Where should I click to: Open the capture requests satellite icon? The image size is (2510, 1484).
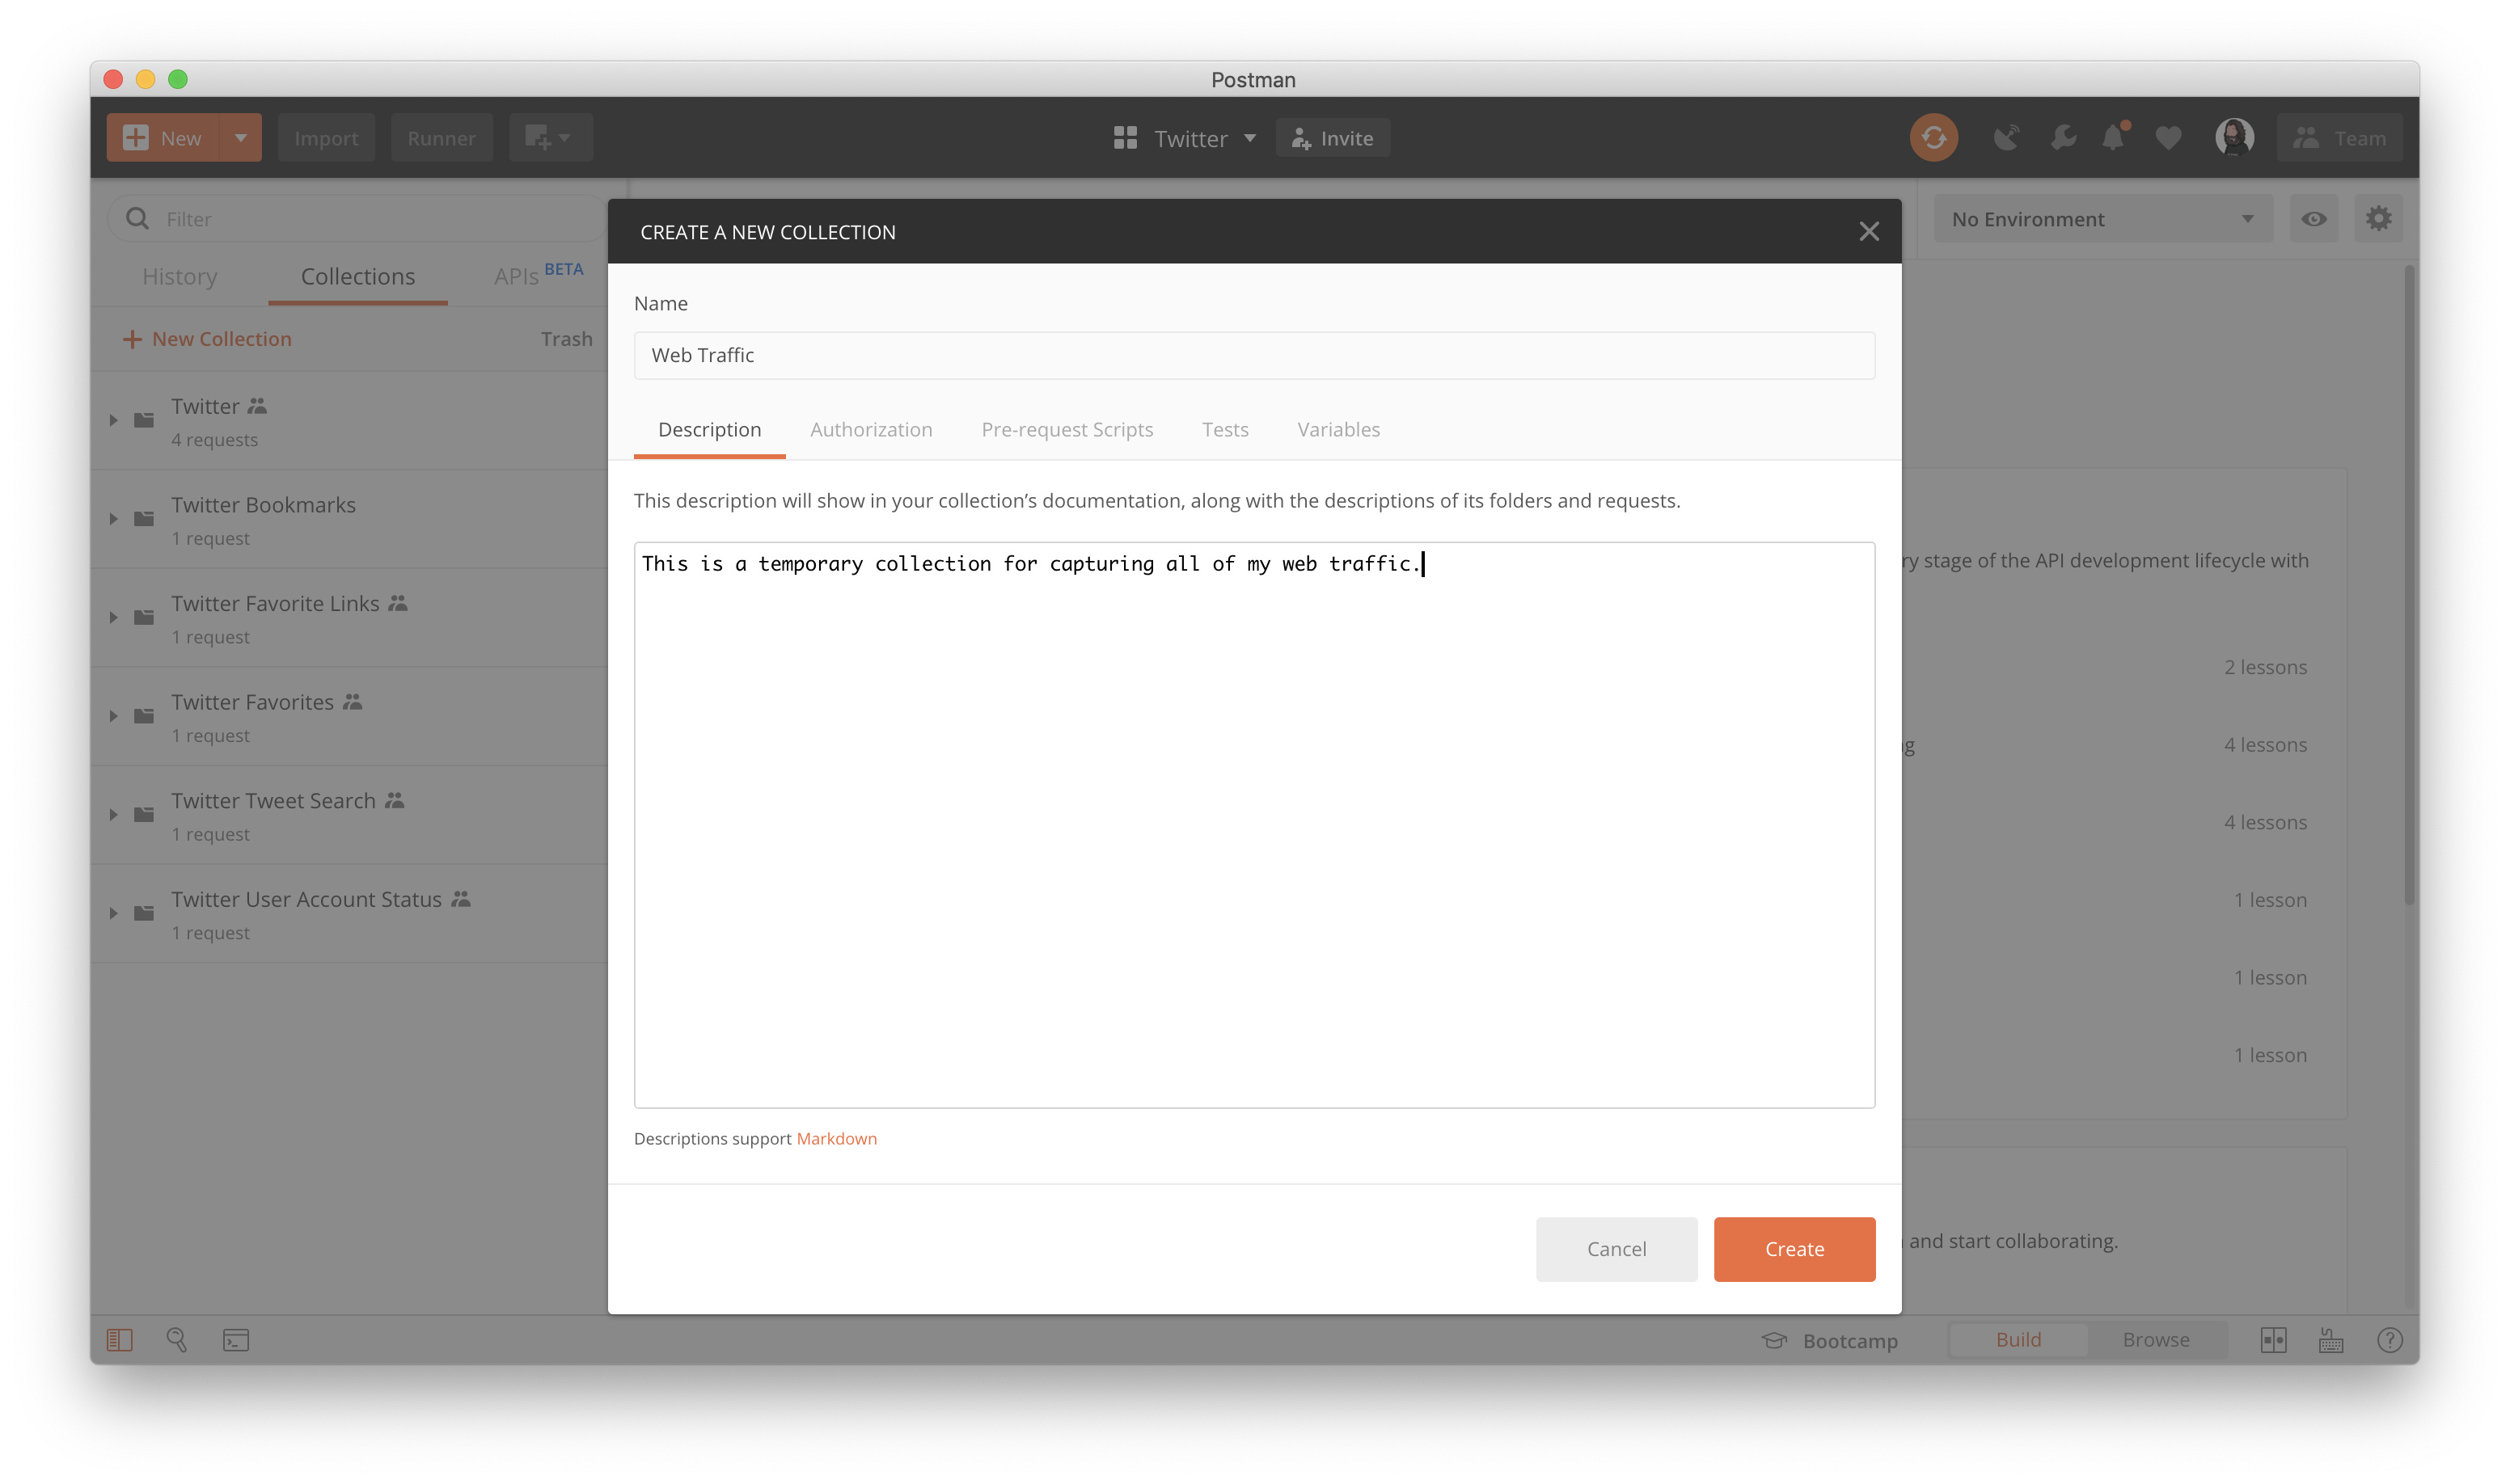pyautogui.click(x=2005, y=138)
